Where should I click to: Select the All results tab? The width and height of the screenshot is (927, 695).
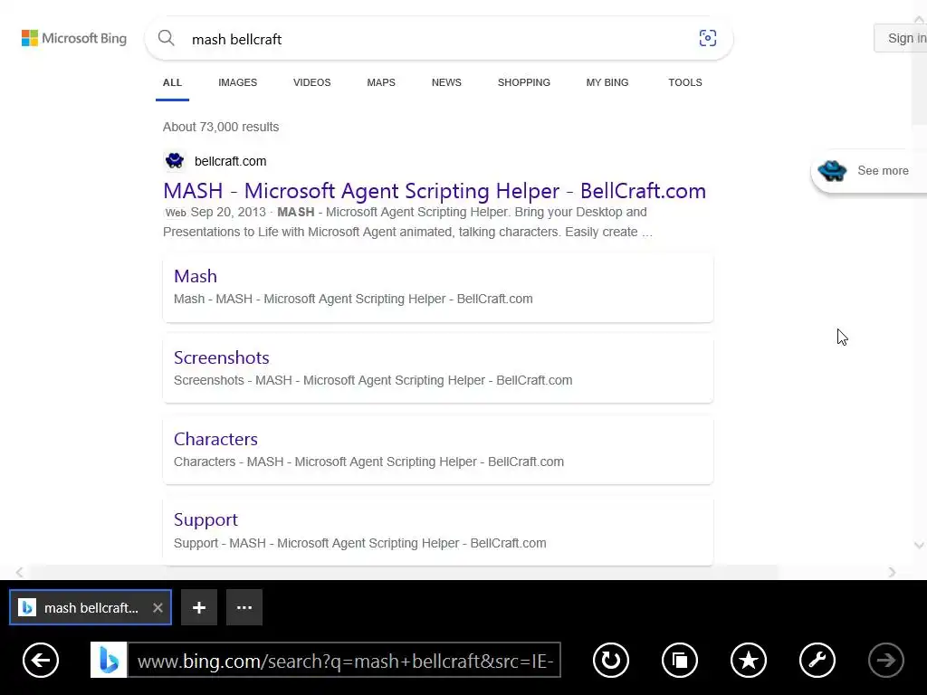coord(173,82)
